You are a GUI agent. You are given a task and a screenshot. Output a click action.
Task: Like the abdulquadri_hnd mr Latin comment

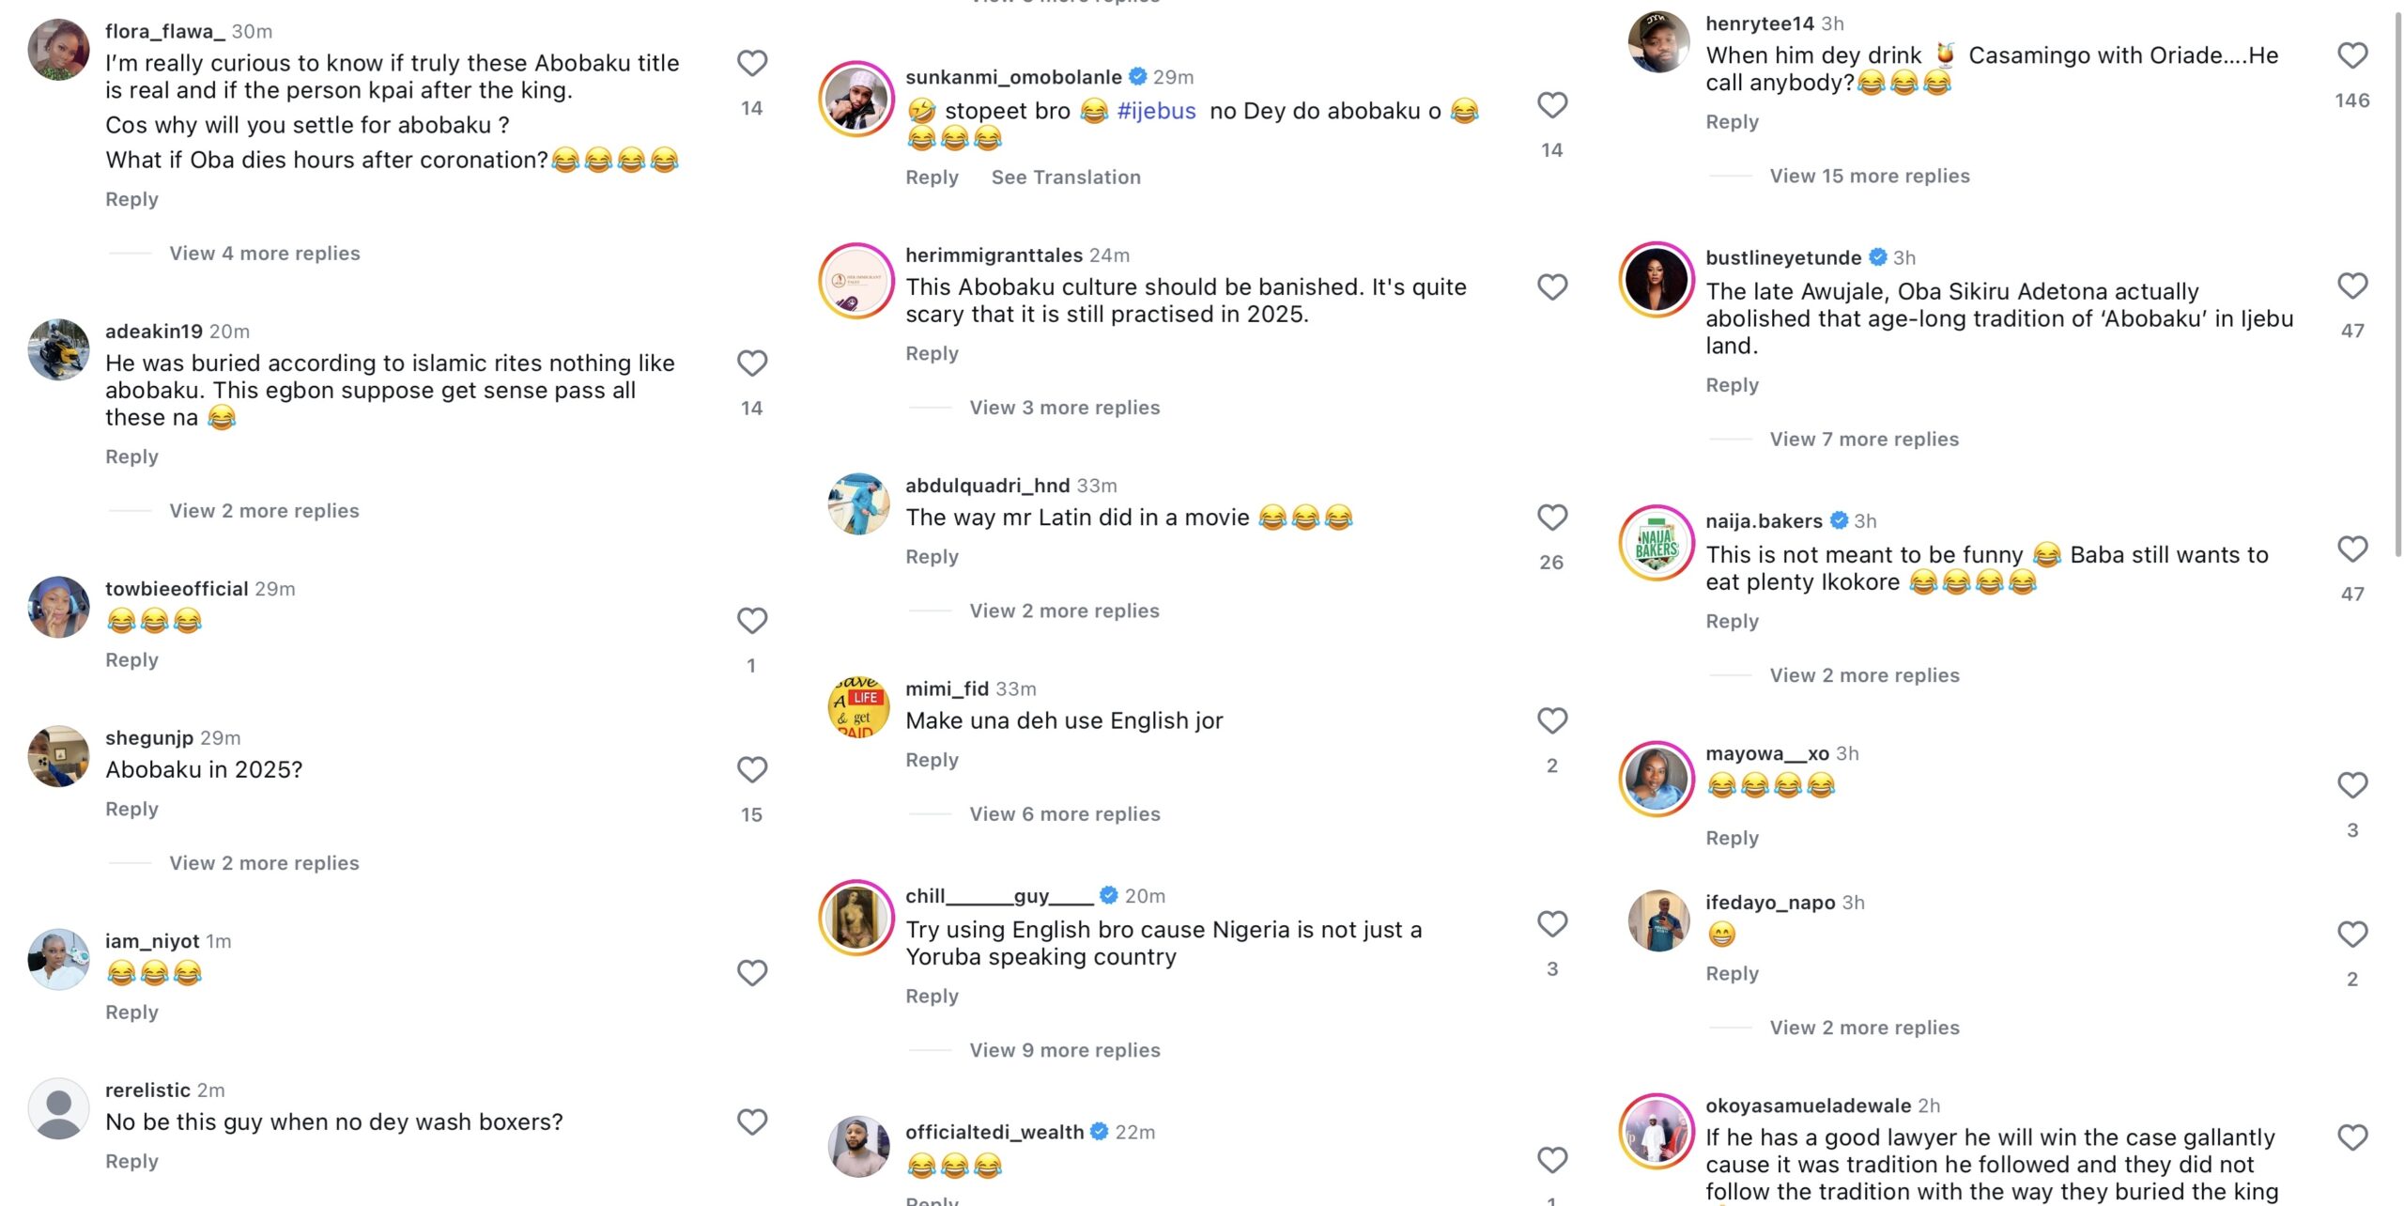(x=1551, y=518)
